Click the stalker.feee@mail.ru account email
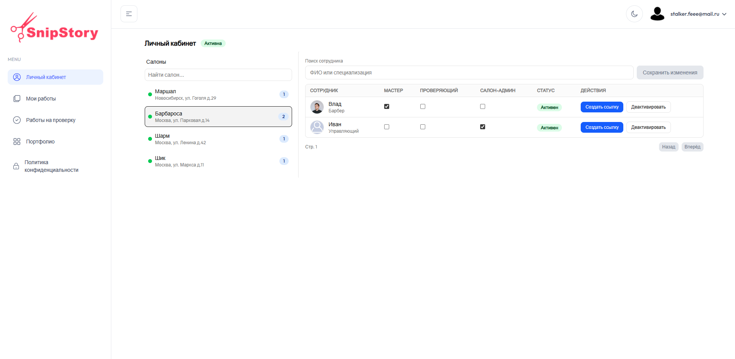This screenshot has width=735, height=359. point(695,14)
